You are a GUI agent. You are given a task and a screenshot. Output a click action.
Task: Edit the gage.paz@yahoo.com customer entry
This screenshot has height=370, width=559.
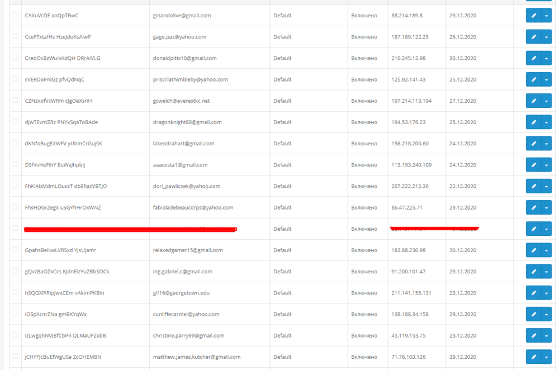533,37
